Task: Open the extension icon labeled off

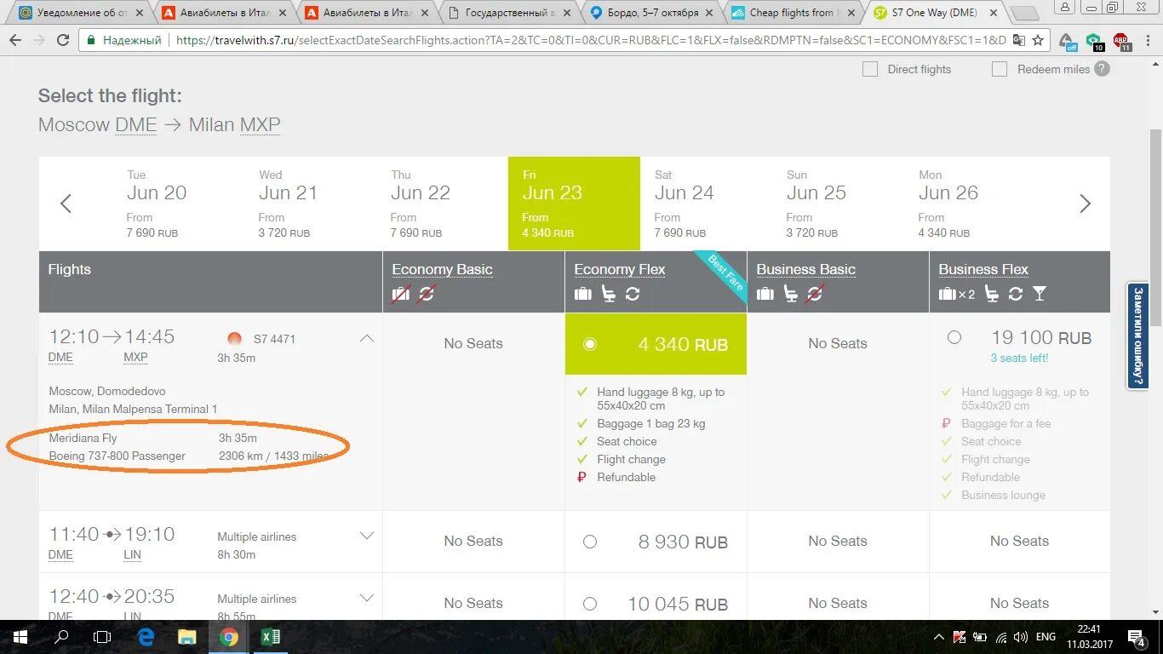Action: click(1068, 41)
